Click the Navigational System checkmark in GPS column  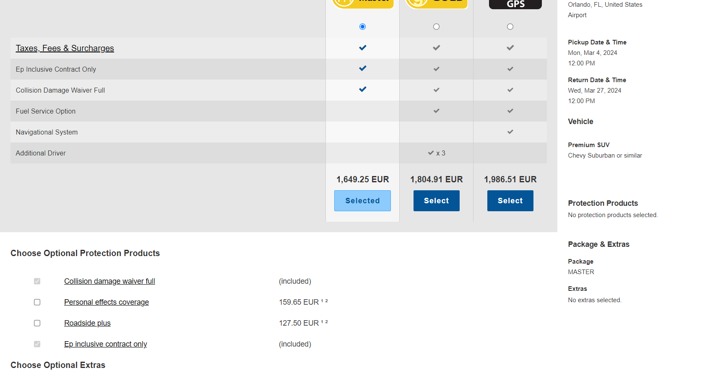pyautogui.click(x=510, y=132)
